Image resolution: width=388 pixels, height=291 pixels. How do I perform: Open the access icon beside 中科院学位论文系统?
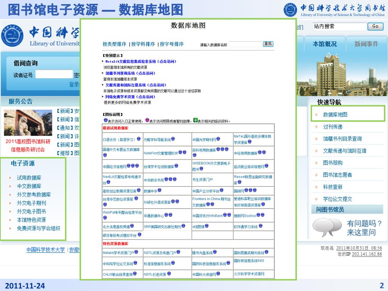(135, 263)
